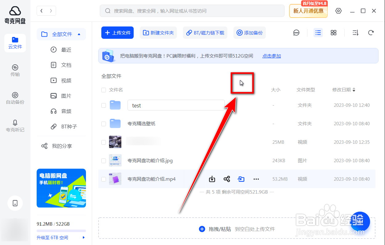Click the 点击参加 link in the banner

pos(271,56)
